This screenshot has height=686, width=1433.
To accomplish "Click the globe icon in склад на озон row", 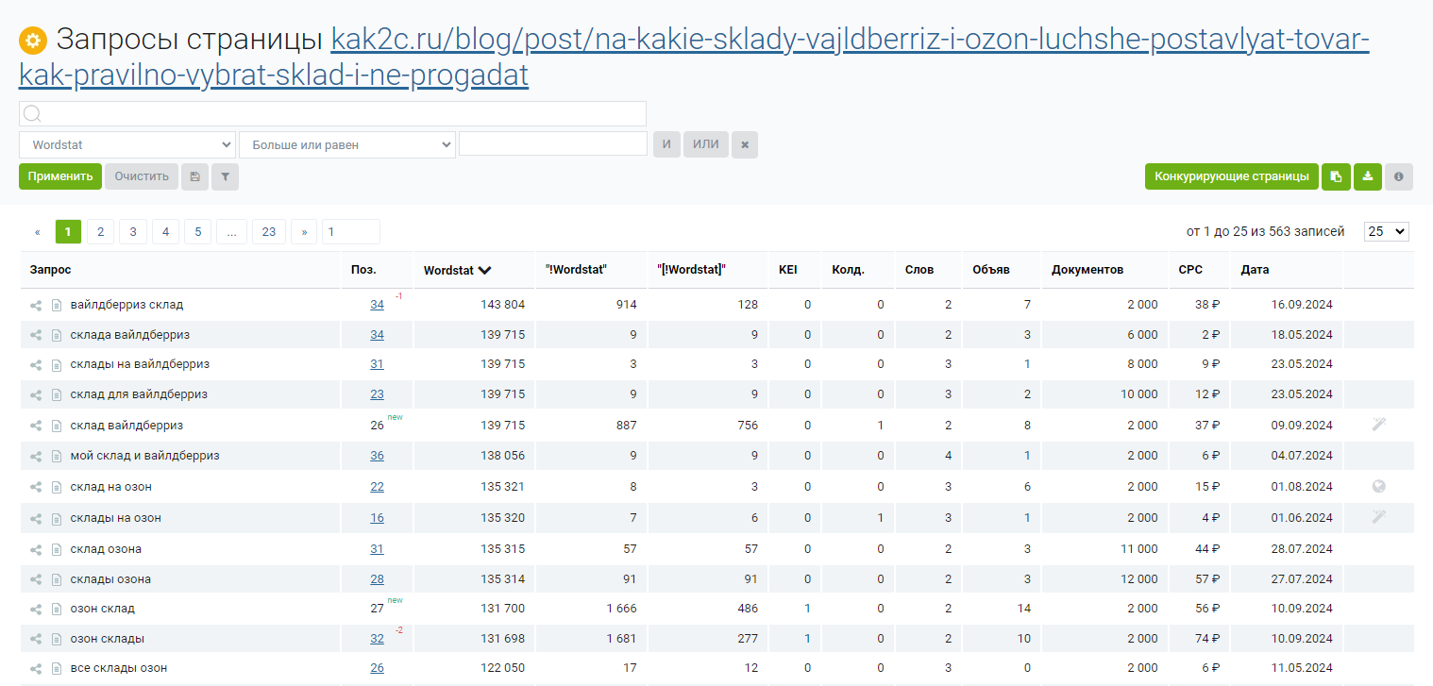I will click(1379, 487).
